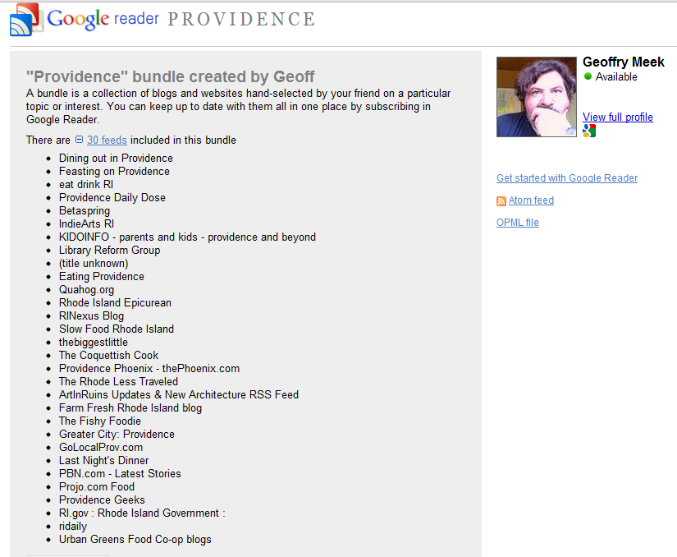Image resolution: width=677 pixels, height=557 pixels.
Task: Click the Google reader wordmark text
Action: (103, 19)
